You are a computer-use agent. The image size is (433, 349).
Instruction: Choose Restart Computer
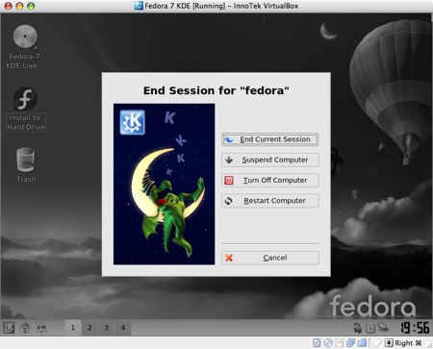point(269,201)
